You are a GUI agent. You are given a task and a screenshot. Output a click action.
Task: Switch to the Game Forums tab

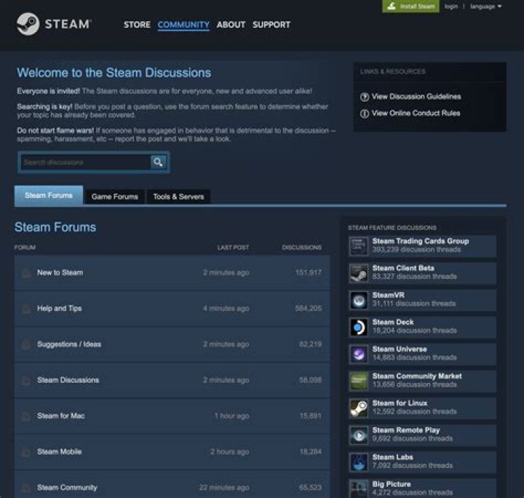click(115, 197)
